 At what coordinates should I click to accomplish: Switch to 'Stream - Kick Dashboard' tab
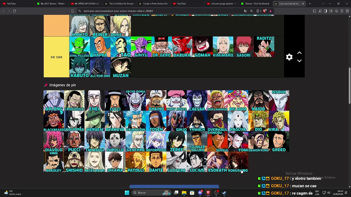(x=255, y=4)
